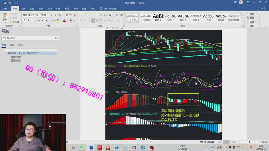Collapse the 操作思路 heading in navigation tree
269x151 pixels.
(x=6, y=53)
